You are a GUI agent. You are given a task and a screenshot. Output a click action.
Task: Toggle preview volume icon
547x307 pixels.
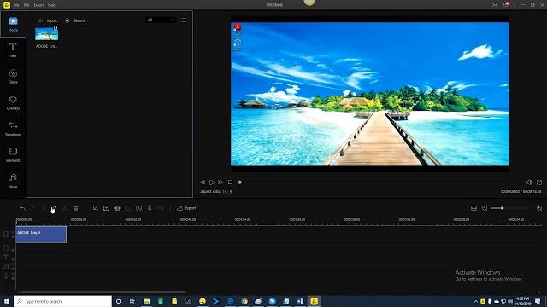529,182
